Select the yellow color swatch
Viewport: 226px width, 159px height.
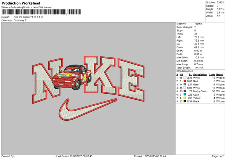(185, 98)
